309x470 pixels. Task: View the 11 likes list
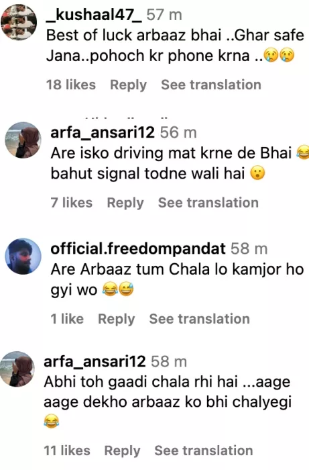pos(67,451)
